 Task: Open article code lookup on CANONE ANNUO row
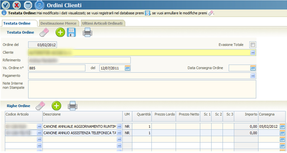click(x=39, y=133)
